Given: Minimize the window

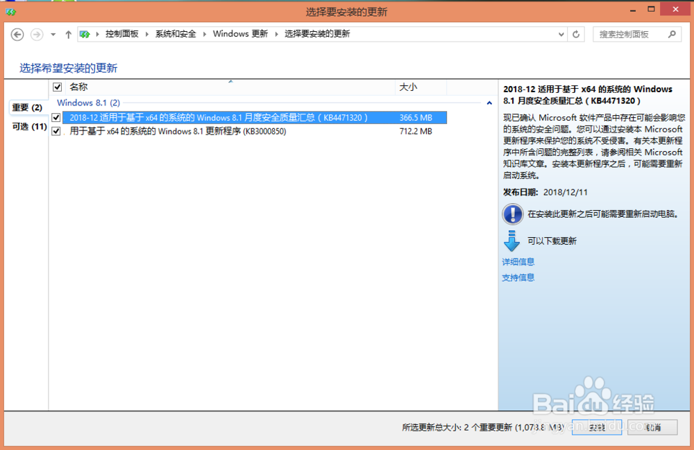Looking at the screenshot, I should tap(633, 10).
